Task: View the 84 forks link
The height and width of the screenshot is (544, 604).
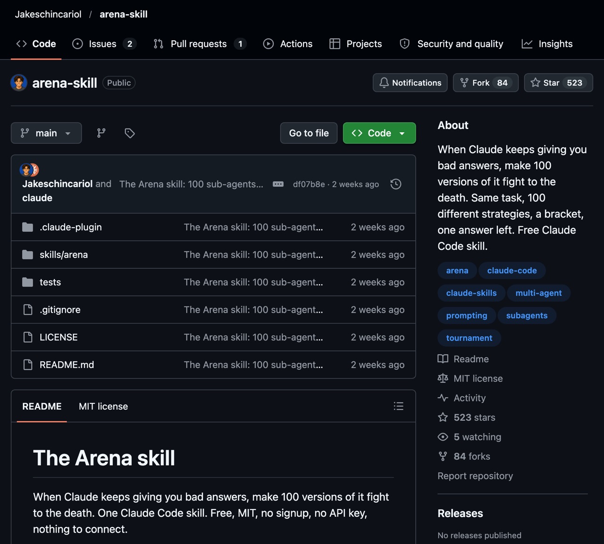Action: (464, 456)
